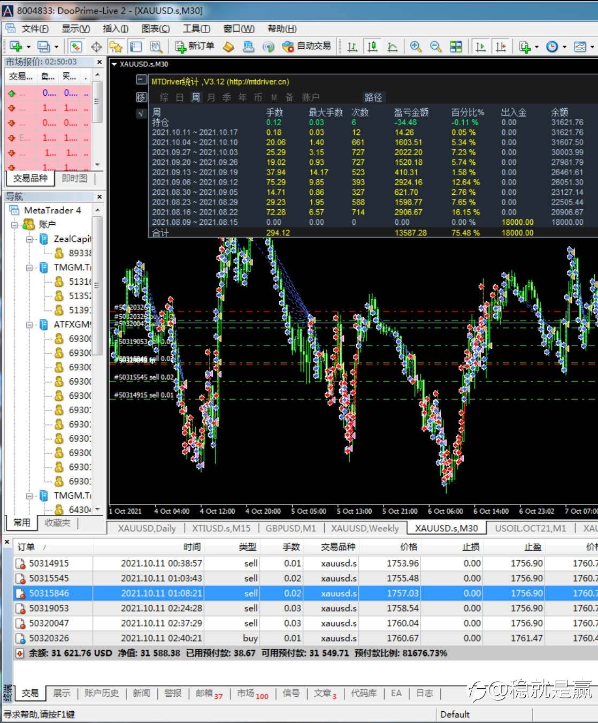Close the Market Watch panel
Image resolution: width=598 pixels, height=723 pixels.
click(x=99, y=62)
